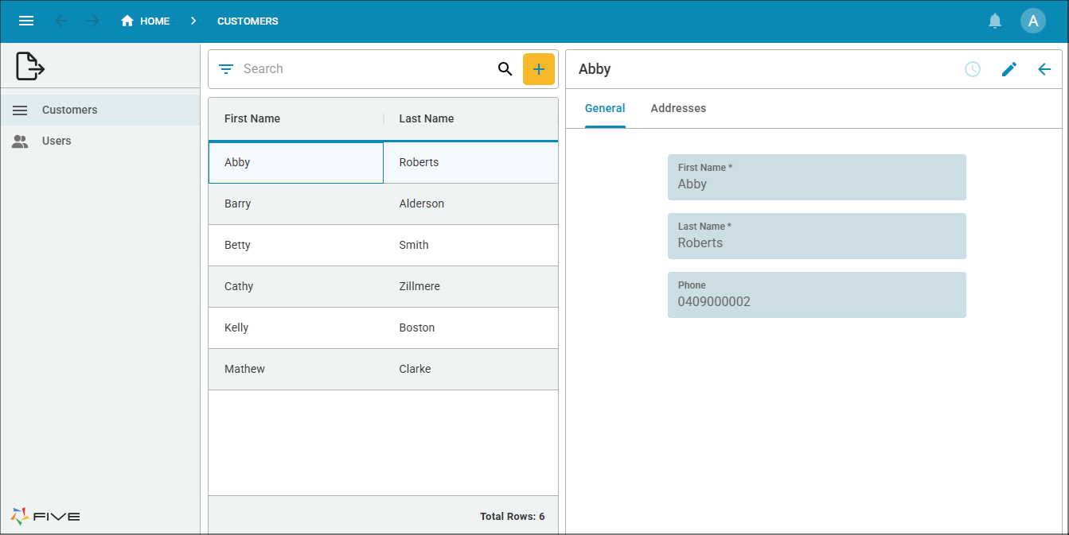The height and width of the screenshot is (535, 1069).
Task: Click the back navigation arrow in header
Action: 61,21
